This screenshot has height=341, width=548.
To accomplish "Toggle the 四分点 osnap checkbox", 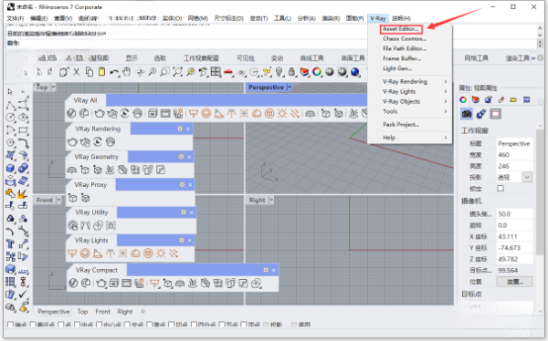I will pyautogui.click(x=195, y=325).
